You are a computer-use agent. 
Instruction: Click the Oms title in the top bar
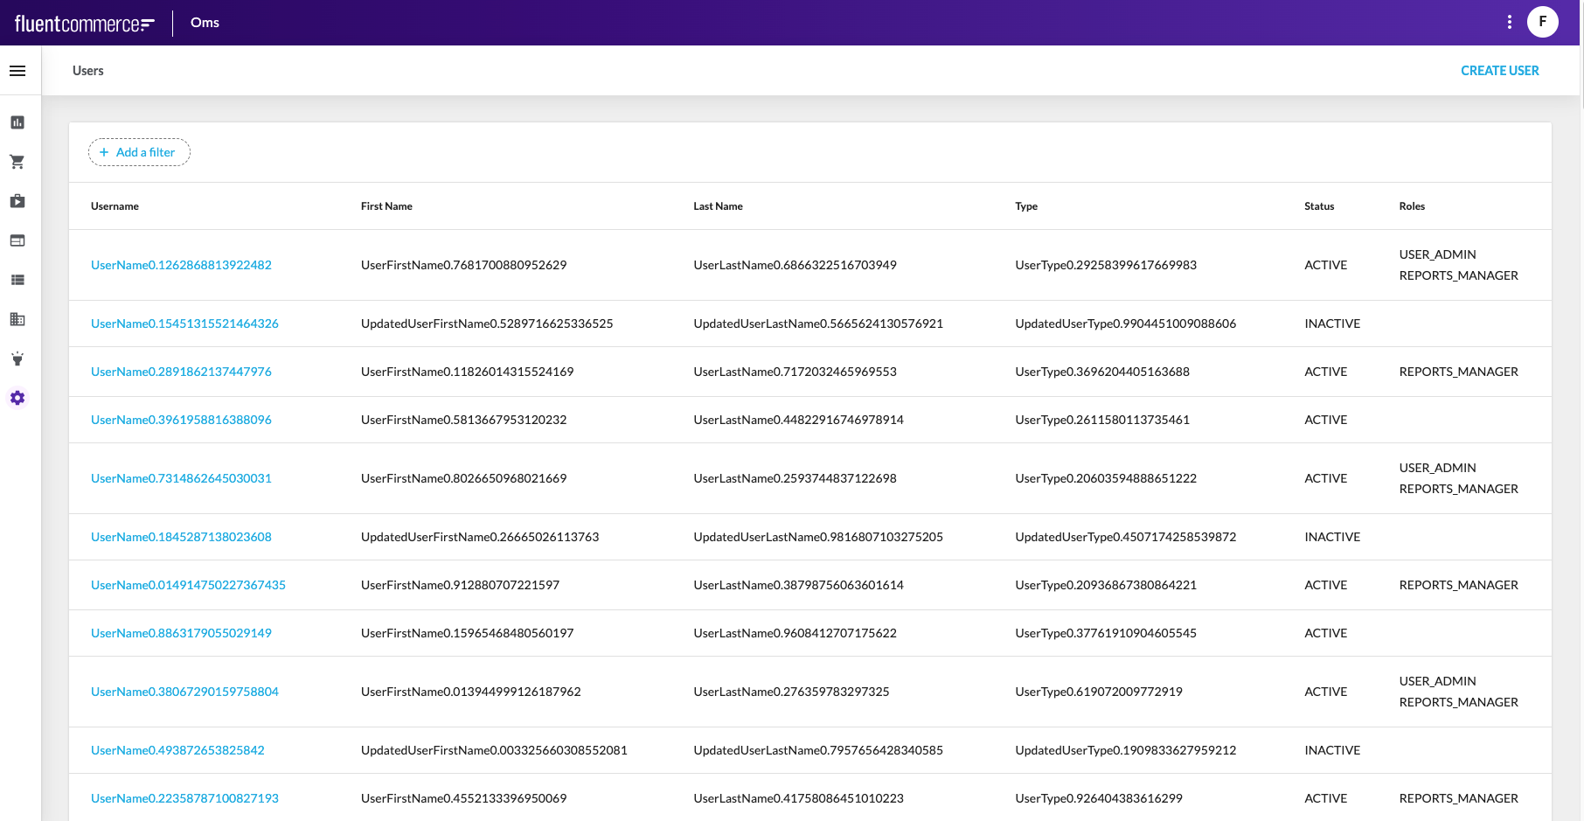[204, 22]
